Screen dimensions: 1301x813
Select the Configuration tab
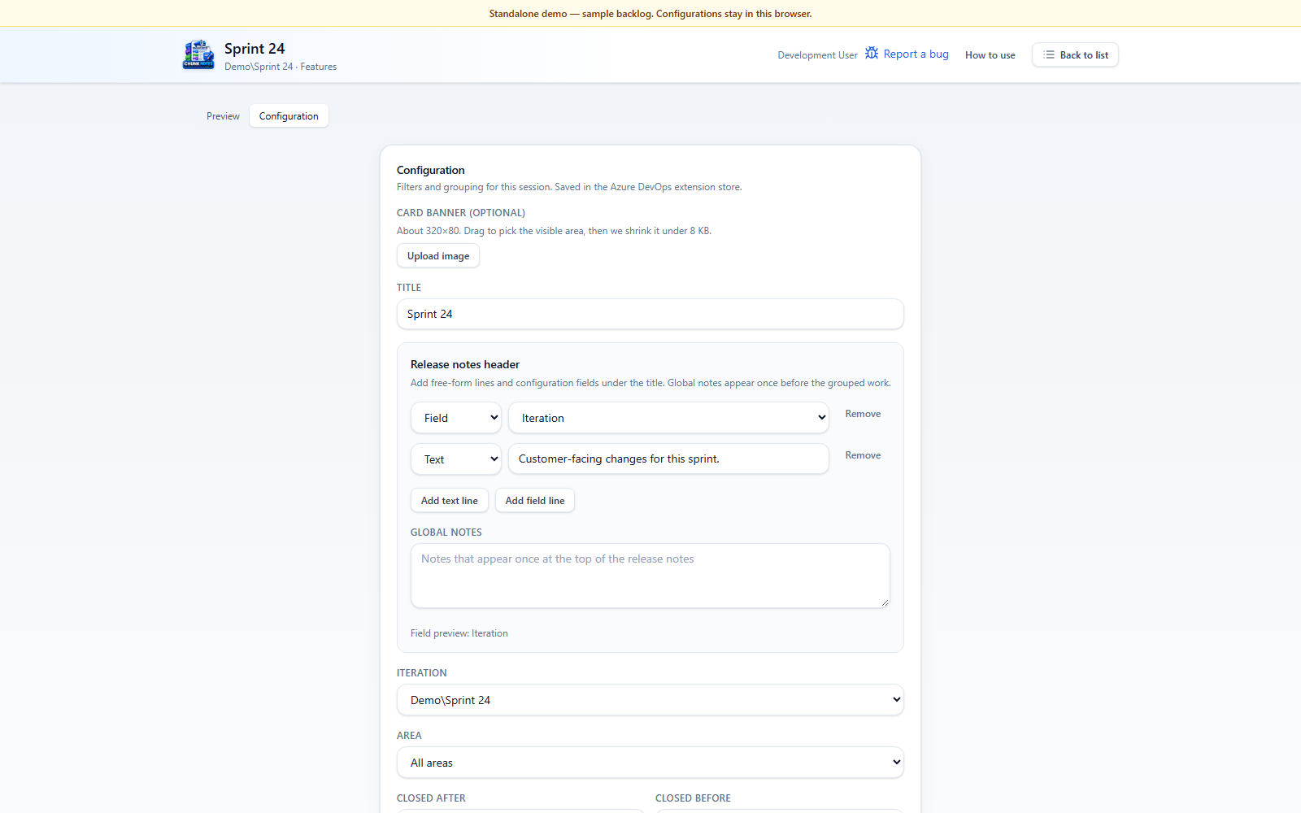coord(289,116)
